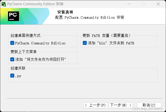Click the 配置 PyCharm Community Edition 安装 subtitle
This screenshot has width=166, height=112.
click(90, 17)
